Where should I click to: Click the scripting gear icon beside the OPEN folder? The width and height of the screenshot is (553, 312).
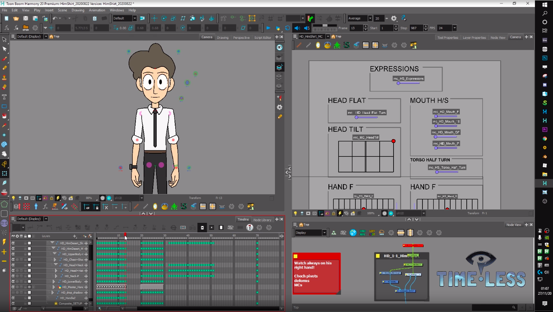click(x=35, y=28)
